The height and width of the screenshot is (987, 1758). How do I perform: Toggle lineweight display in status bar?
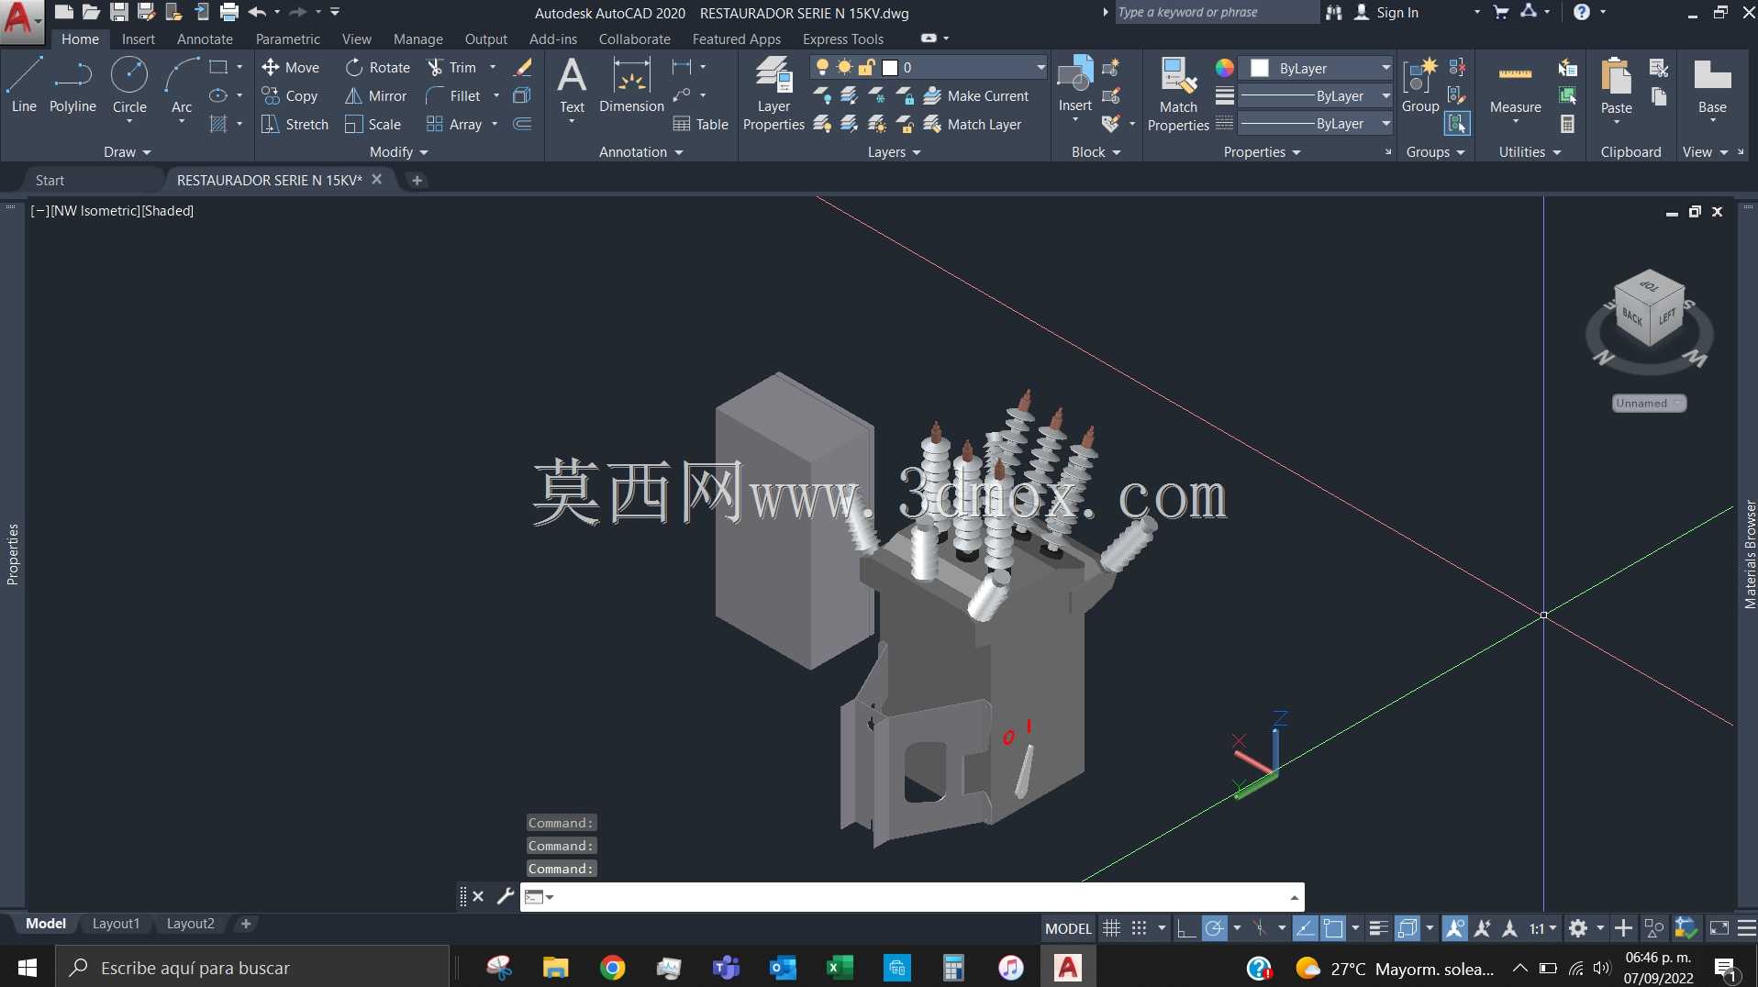click(x=1378, y=928)
